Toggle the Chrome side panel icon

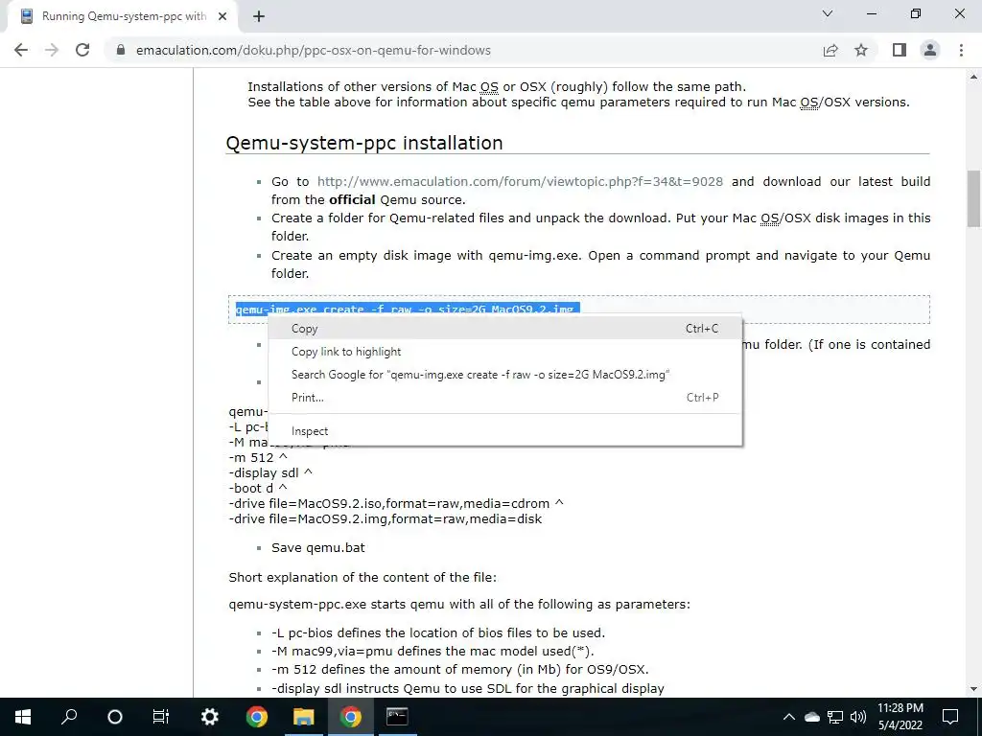tap(900, 50)
